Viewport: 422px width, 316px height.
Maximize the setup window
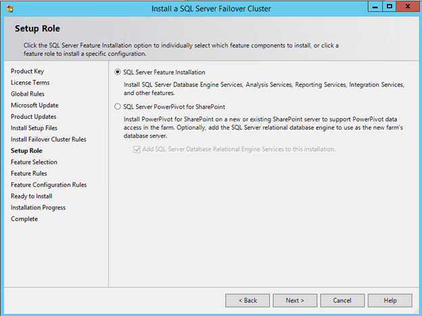point(389,7)
